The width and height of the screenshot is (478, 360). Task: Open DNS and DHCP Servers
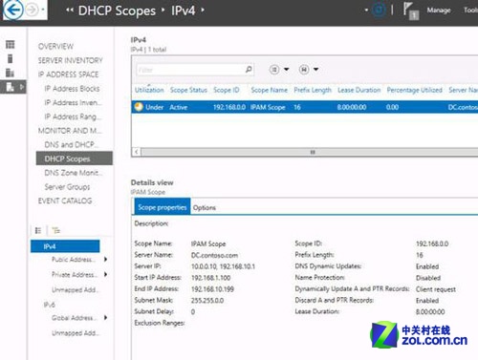point(71,144)
